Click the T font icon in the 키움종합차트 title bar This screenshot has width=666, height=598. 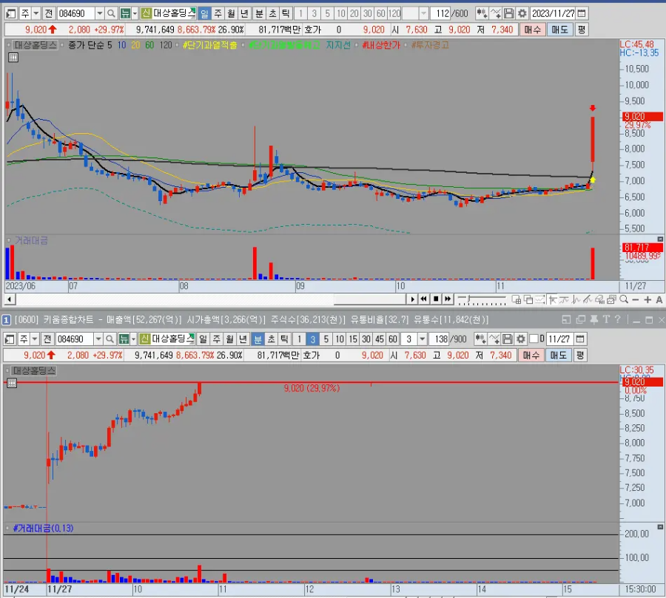click(605, 319)
